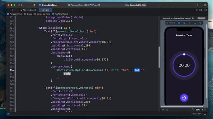This screenshot has height=119, width=213.
Task: Click pomodoroModel.hour text on line 125
Action: click(72, 31)
